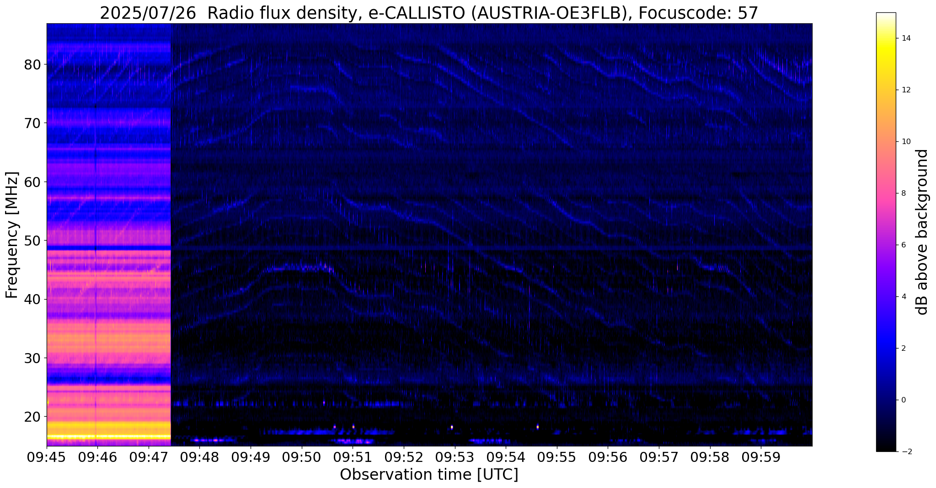Click the Observation time [UTC] axis label
Image resolution: width=936 pixels, height=488 pixels.
coord(429,475)
